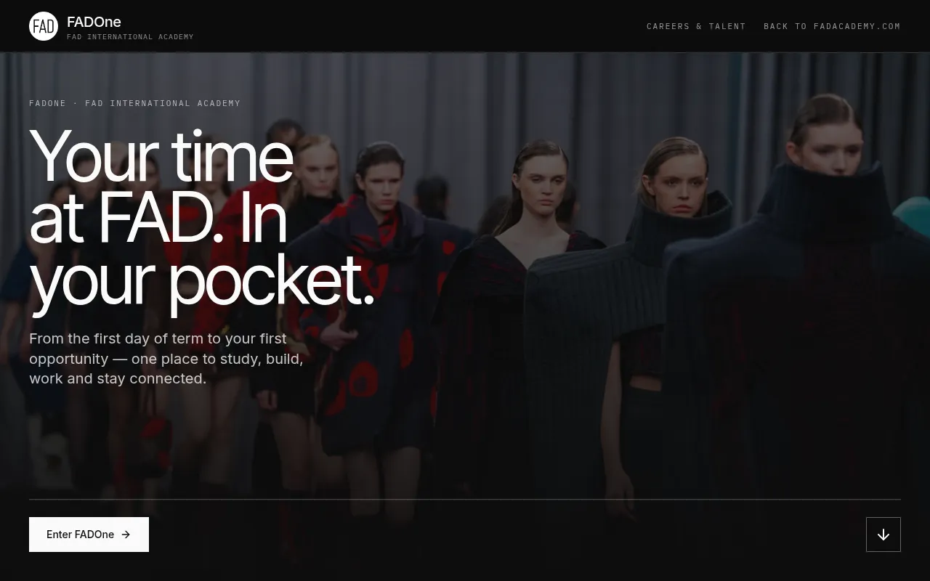The width and height of the screenshot is (930, 581).
Task: Click the 'From the first day of term' paragraph
Action: click(166, 359)
